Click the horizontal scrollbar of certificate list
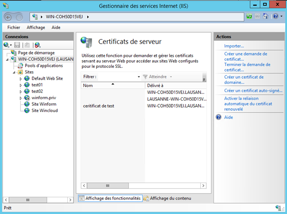 point(142,186)
